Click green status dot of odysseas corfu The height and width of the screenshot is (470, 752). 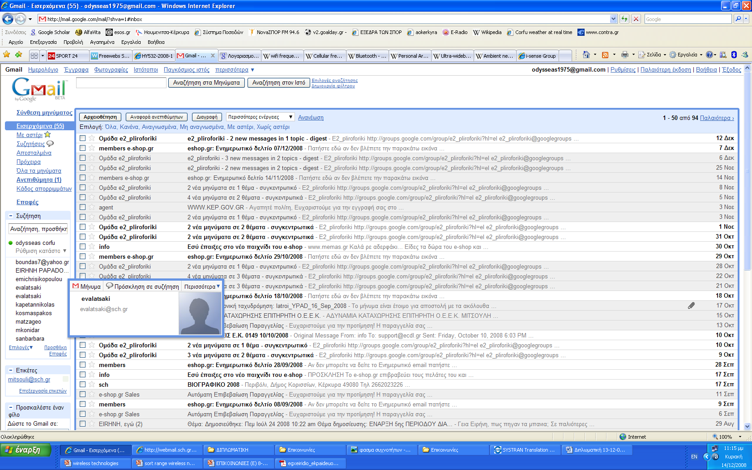click(11, 243)
